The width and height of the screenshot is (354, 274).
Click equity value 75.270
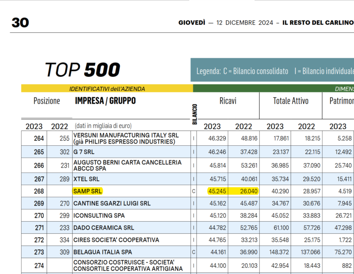(x=343, y=252)
